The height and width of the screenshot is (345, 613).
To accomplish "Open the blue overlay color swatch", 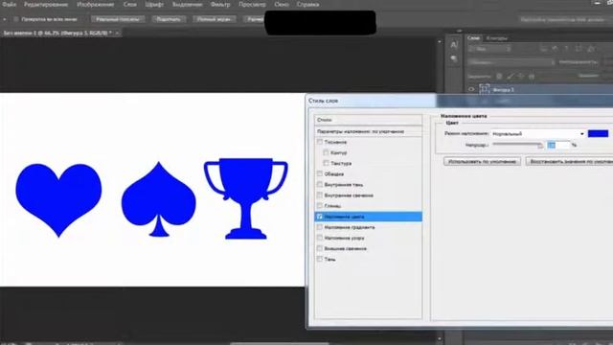I will [598, 134].
